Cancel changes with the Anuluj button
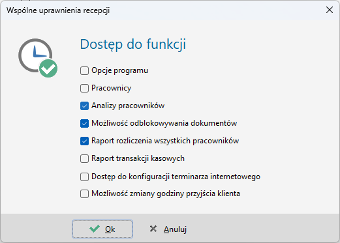This screenshot has width=340, height=243. click(168, 229)
